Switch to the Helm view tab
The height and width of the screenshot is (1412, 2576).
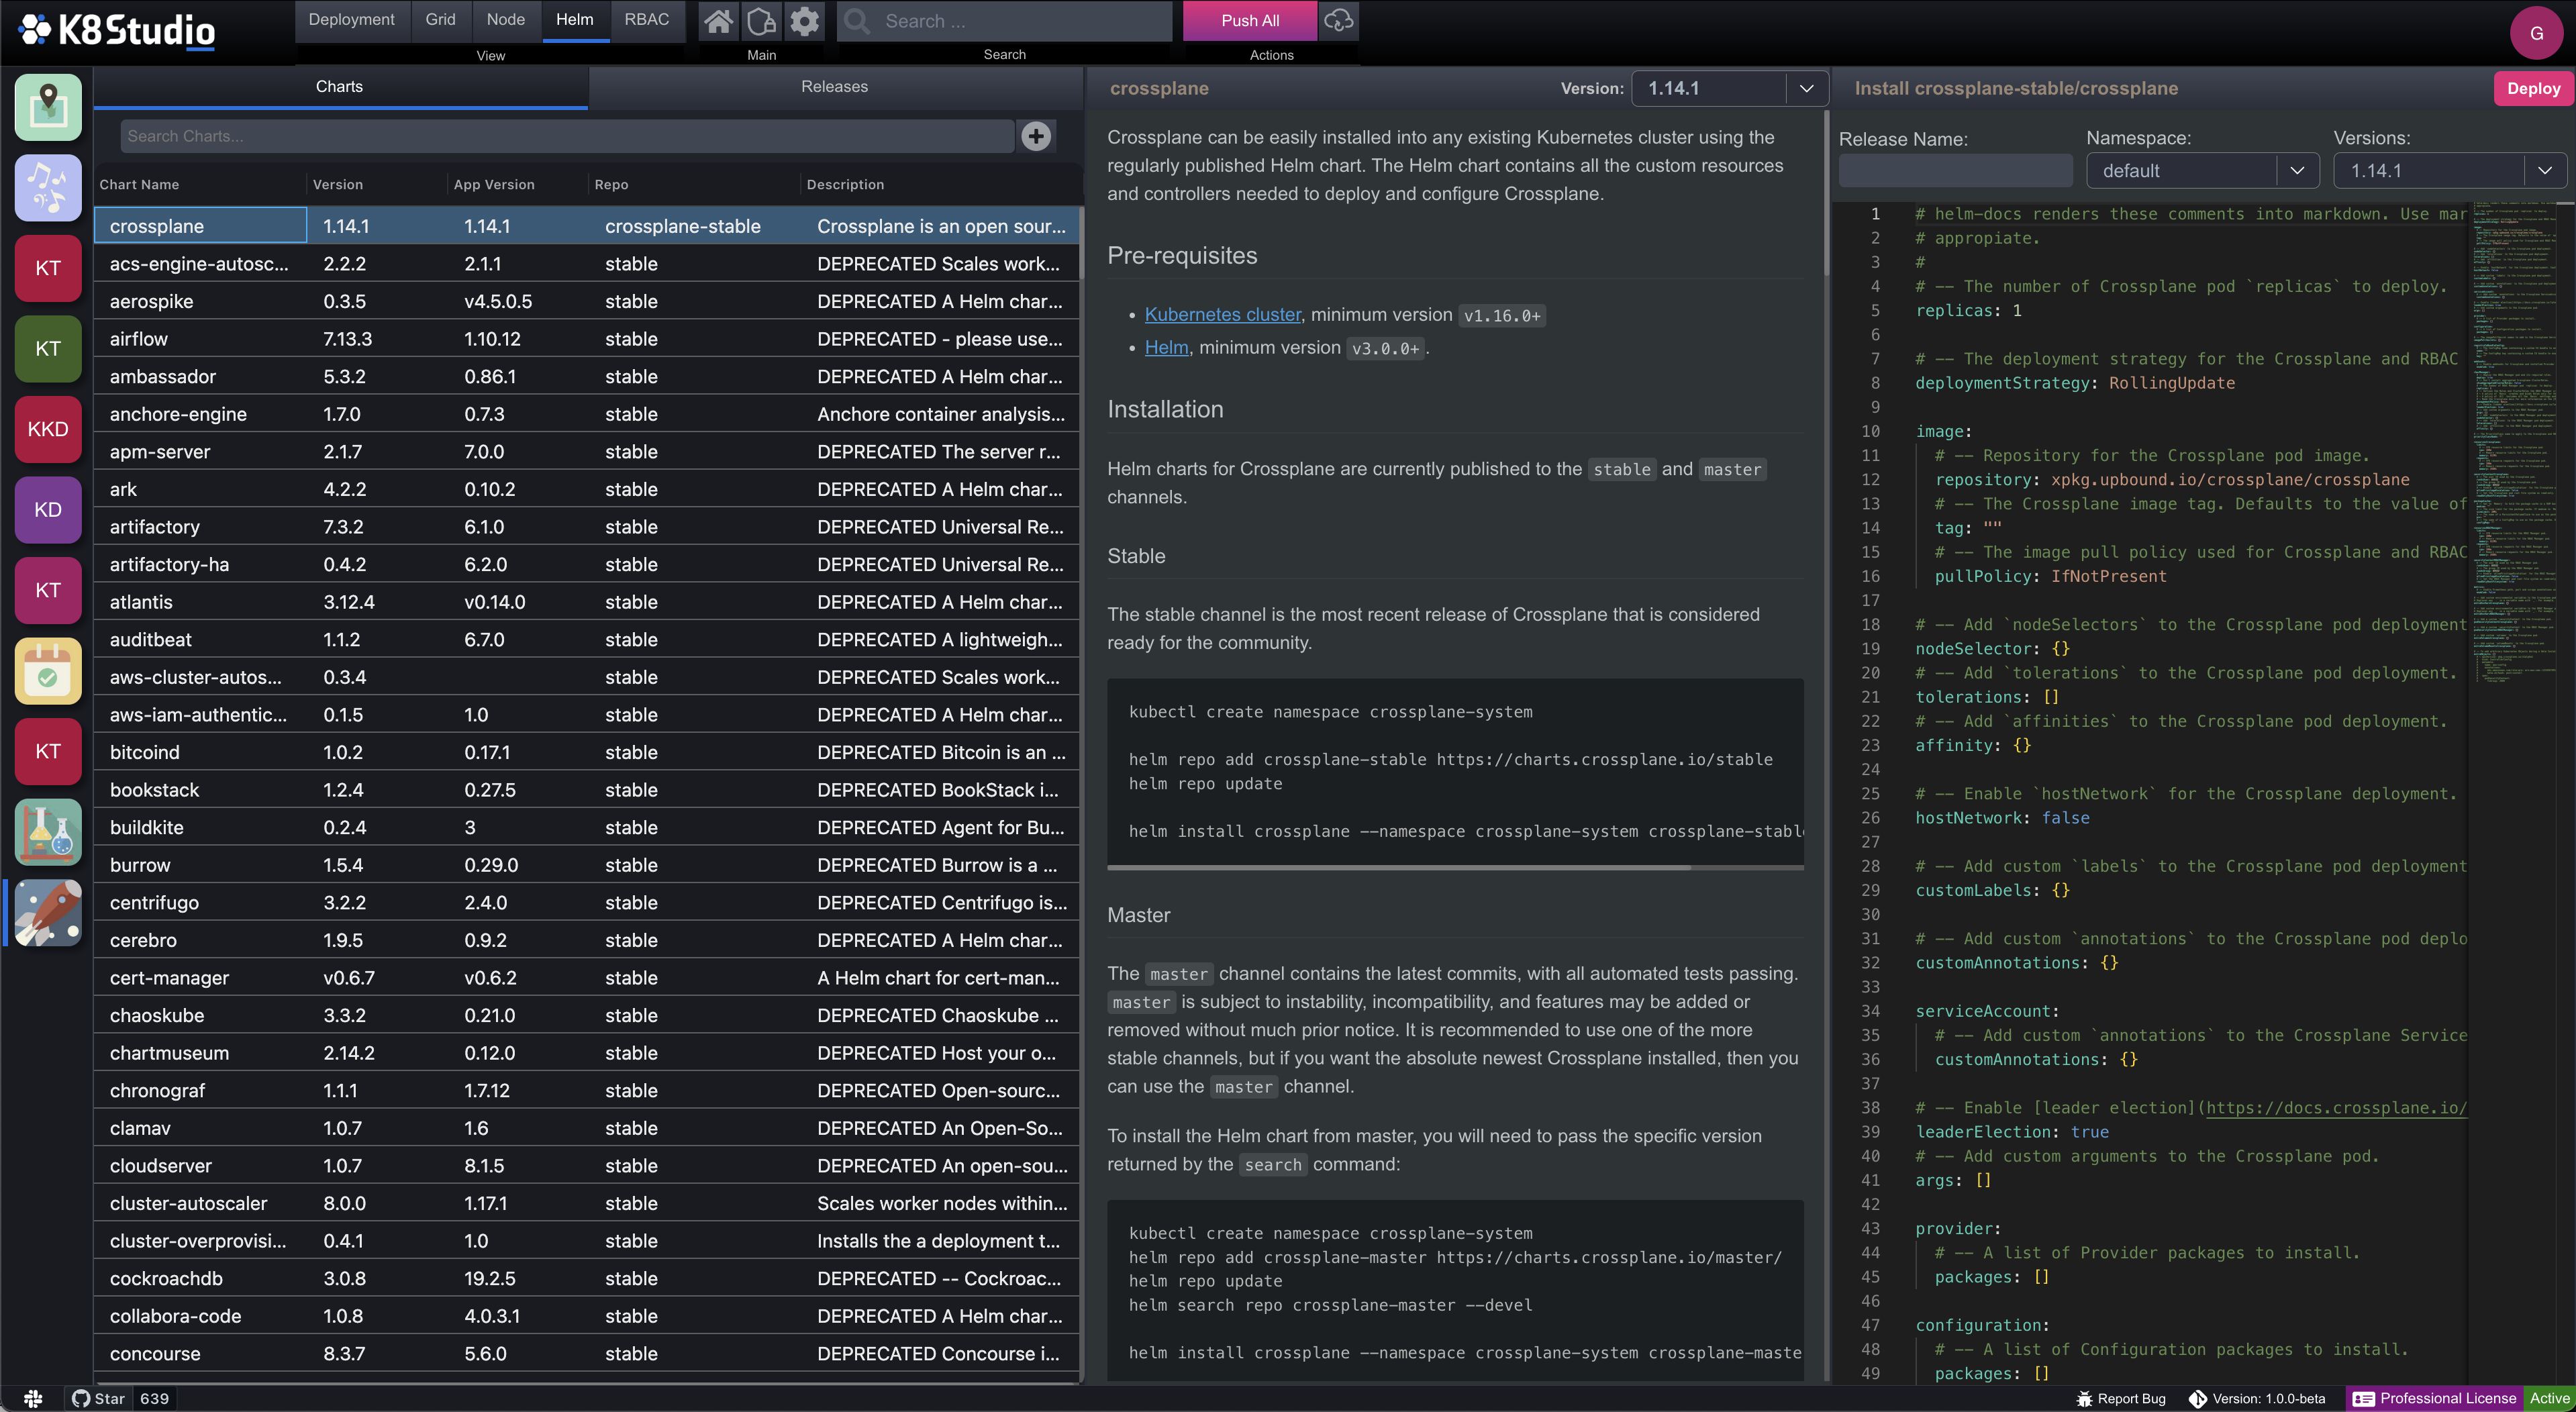tap(575, 20)
